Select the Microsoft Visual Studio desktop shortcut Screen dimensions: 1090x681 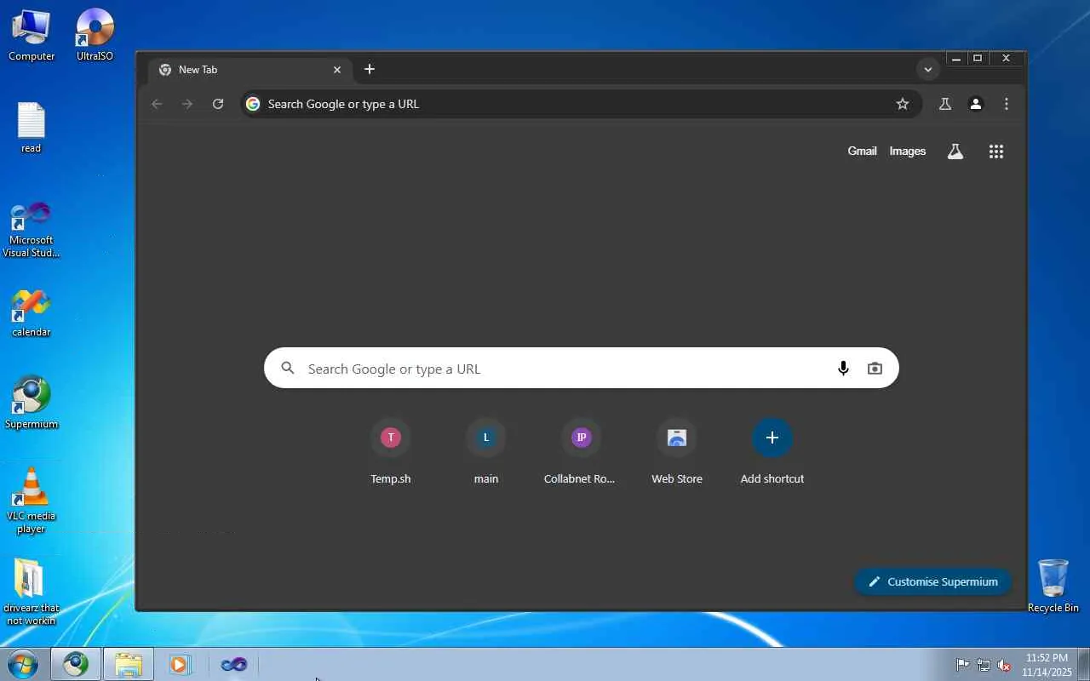point(32,229)
